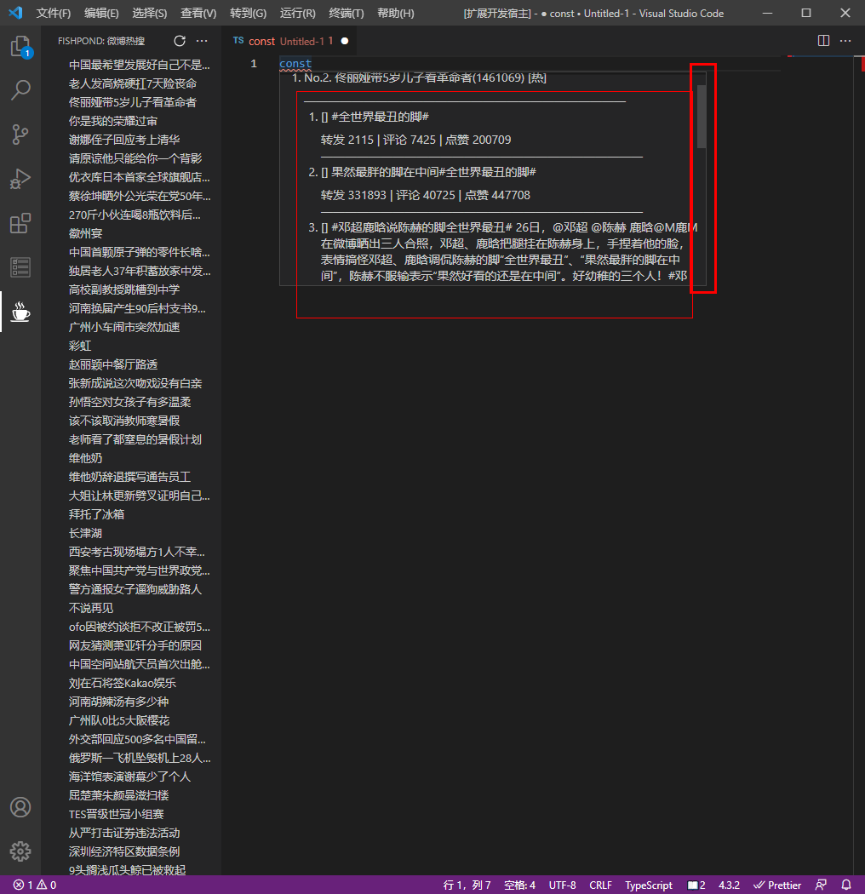The height and width of the screenshot is (894, 865).
Task: Open topic 赵丽颖中餐厅路透
Action: pos(113,365)
